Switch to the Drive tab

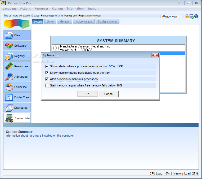50,21
